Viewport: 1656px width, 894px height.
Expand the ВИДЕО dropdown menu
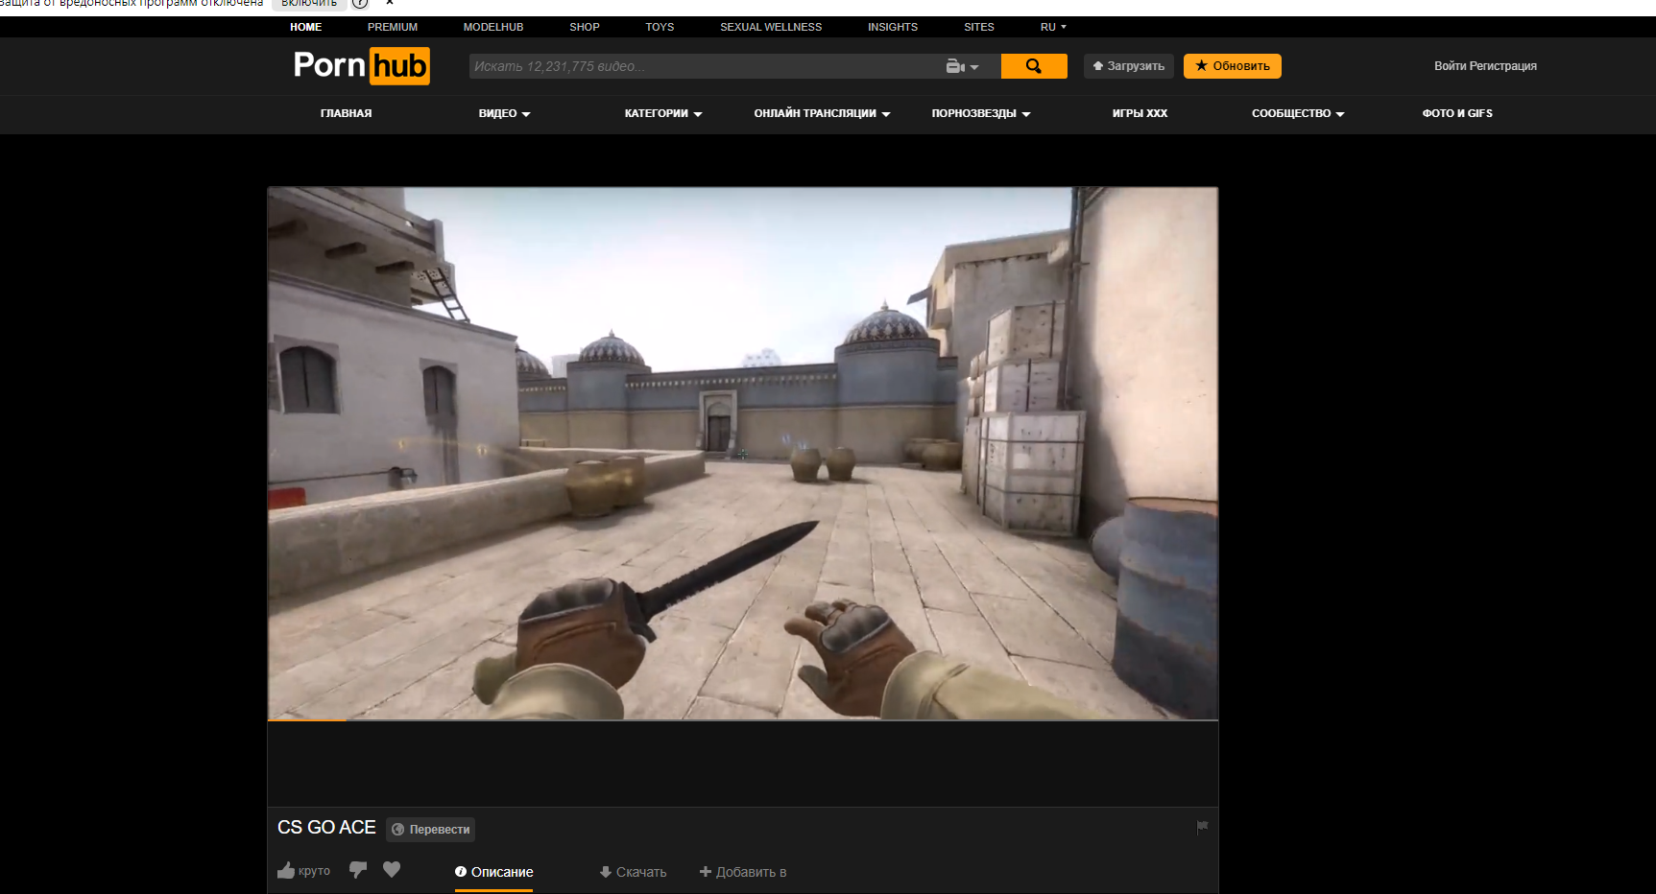505,113
